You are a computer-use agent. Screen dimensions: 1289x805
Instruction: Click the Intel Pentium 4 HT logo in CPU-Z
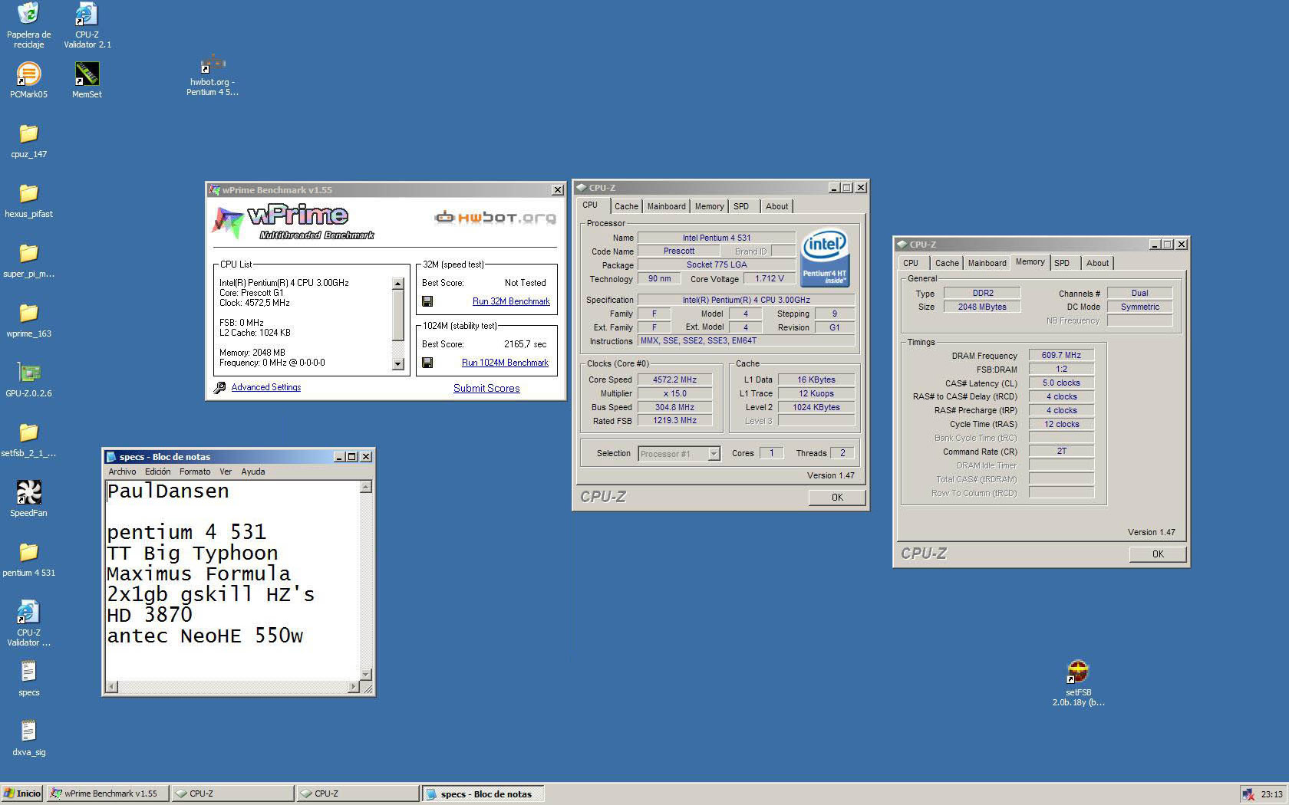click(x=824, y=258)
